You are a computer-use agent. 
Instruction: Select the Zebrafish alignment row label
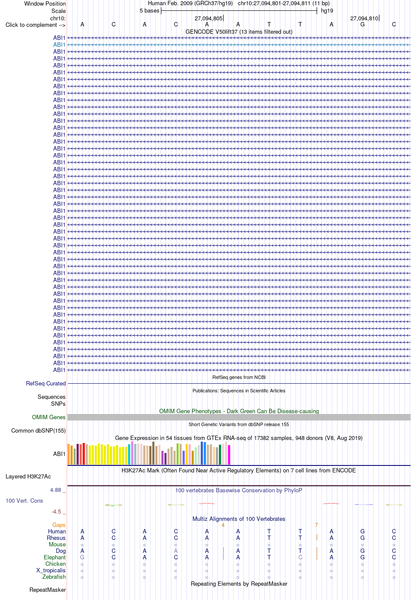point(54,577)
